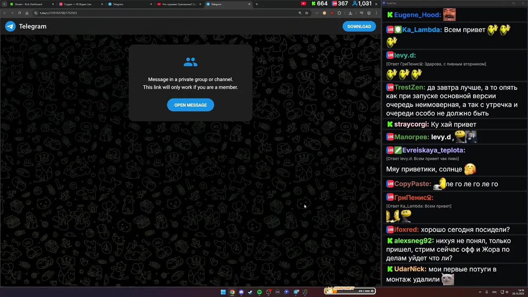The height and width of the screenshot is (297, 528).
Task: Click the DOWNLOAD button in Telegram header
Action: [x=359, y=26]
